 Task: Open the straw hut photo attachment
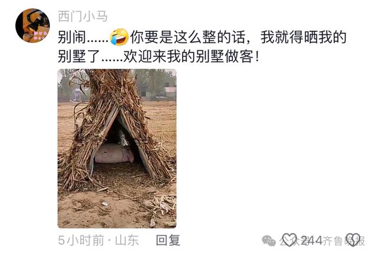click(x=117, y=149)
